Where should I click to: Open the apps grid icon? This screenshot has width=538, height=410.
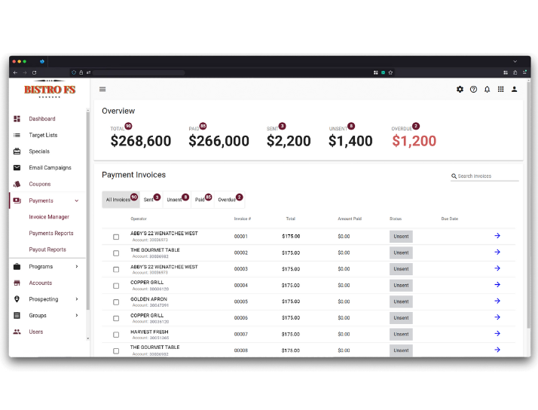[501, 89]
